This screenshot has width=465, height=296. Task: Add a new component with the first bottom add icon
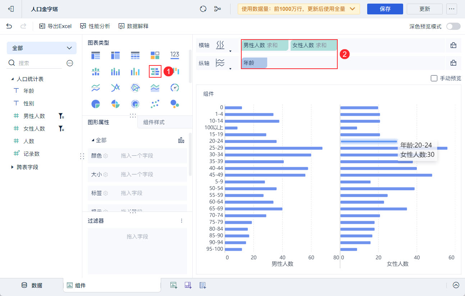[x=174, y=285]
